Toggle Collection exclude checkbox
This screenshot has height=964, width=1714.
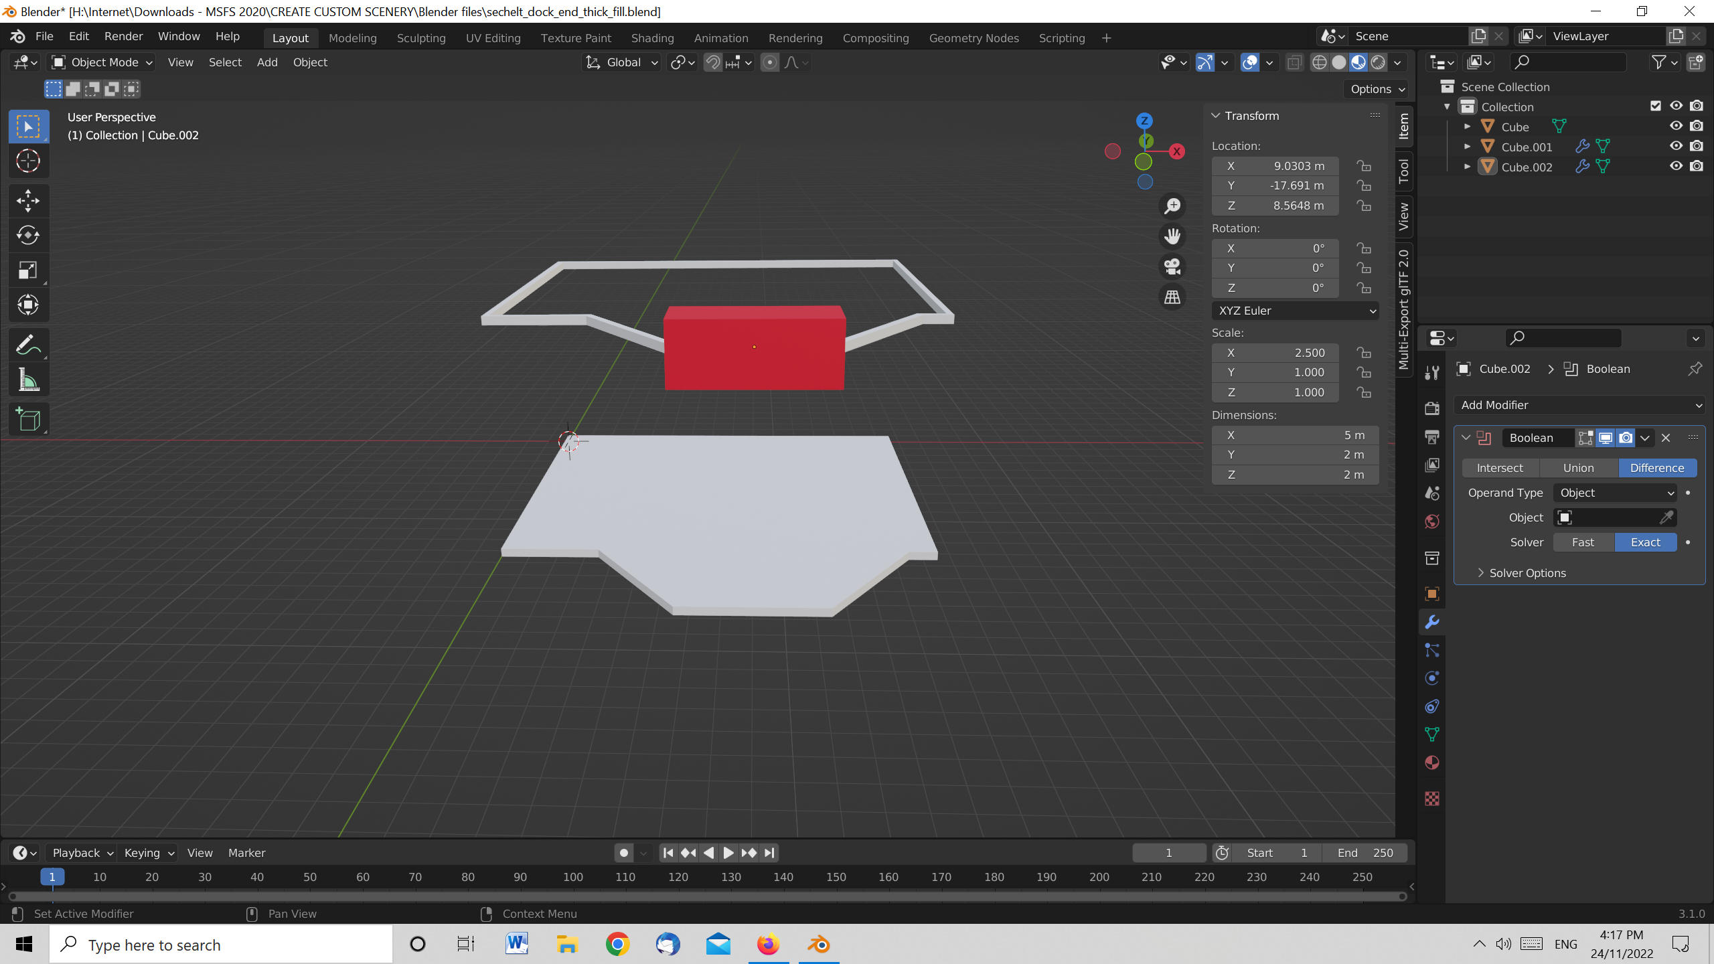pos(1656,106)
